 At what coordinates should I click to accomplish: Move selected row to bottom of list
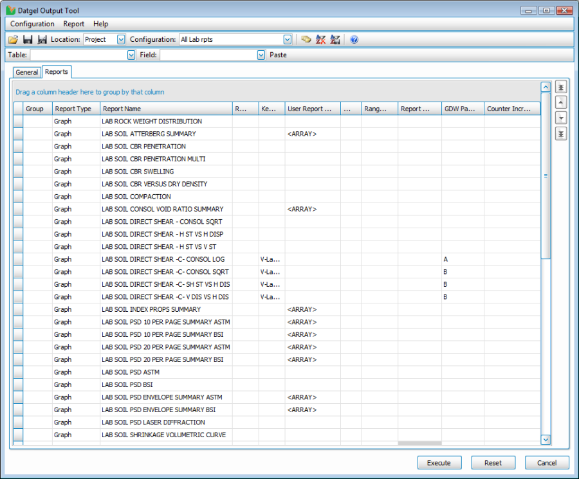click(x=560, y=134)
